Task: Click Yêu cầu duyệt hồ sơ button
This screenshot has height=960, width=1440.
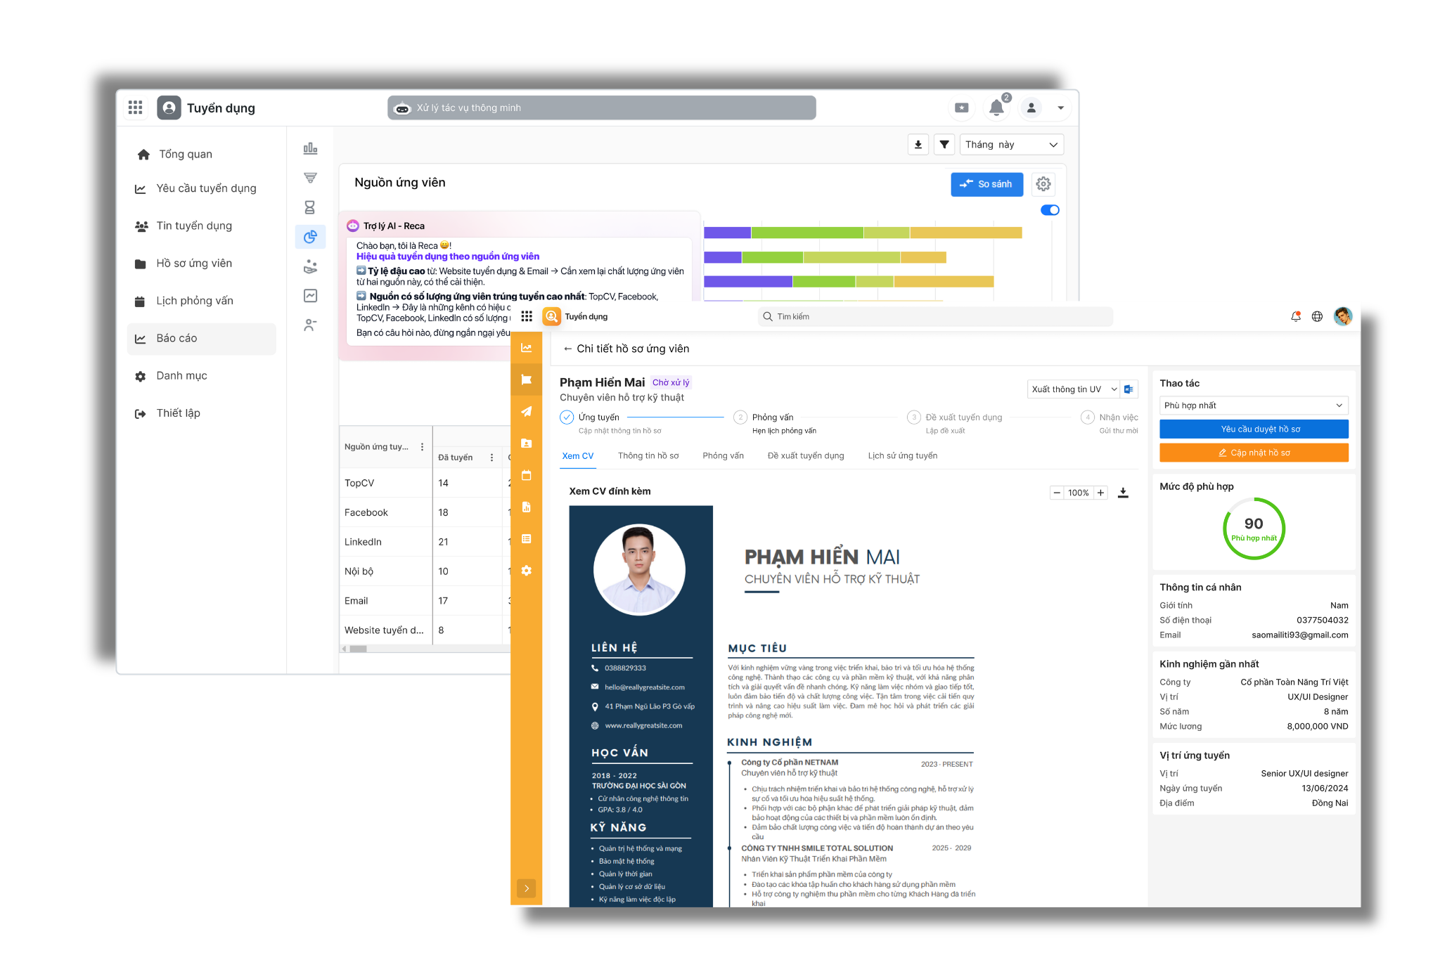Action: coord(1254,429)
